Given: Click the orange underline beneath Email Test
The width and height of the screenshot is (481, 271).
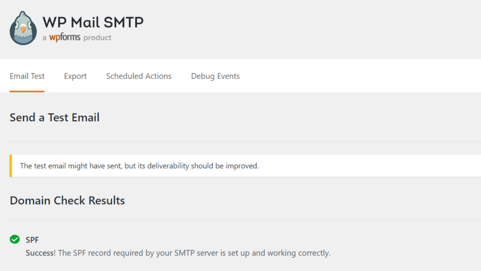Looking at the screenshot, I should pyautogui.click(x=27, y=92).
